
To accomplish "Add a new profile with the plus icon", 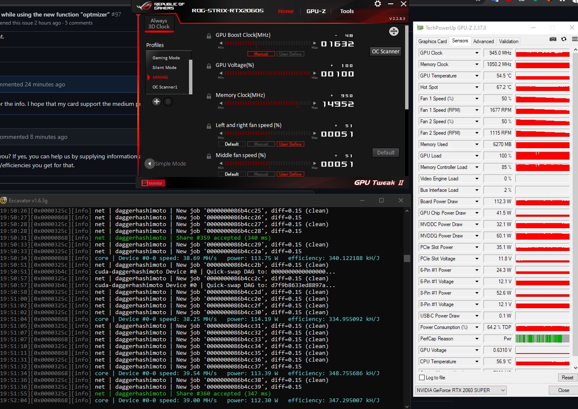I will click(x=156, y=102).
